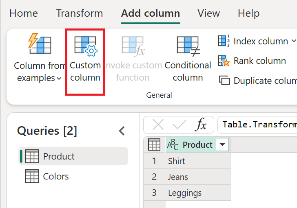Expand the Index column dropdown arrow
The width and height of the screenshot is (297, 208).
pos(294,41)
